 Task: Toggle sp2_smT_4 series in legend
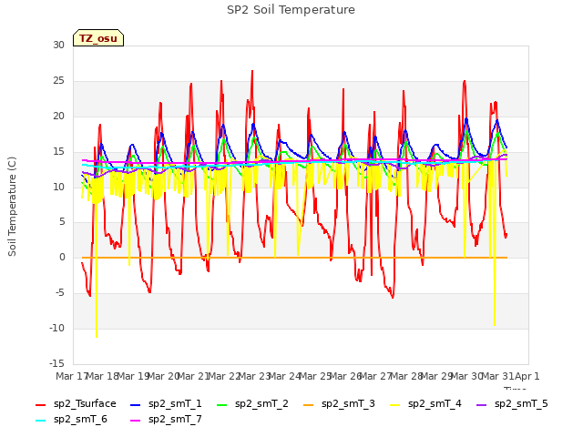tap(425, 404)
